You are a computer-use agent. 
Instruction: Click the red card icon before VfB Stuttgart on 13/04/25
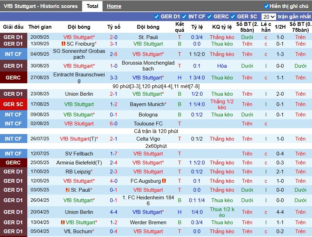tap(62, 222)
